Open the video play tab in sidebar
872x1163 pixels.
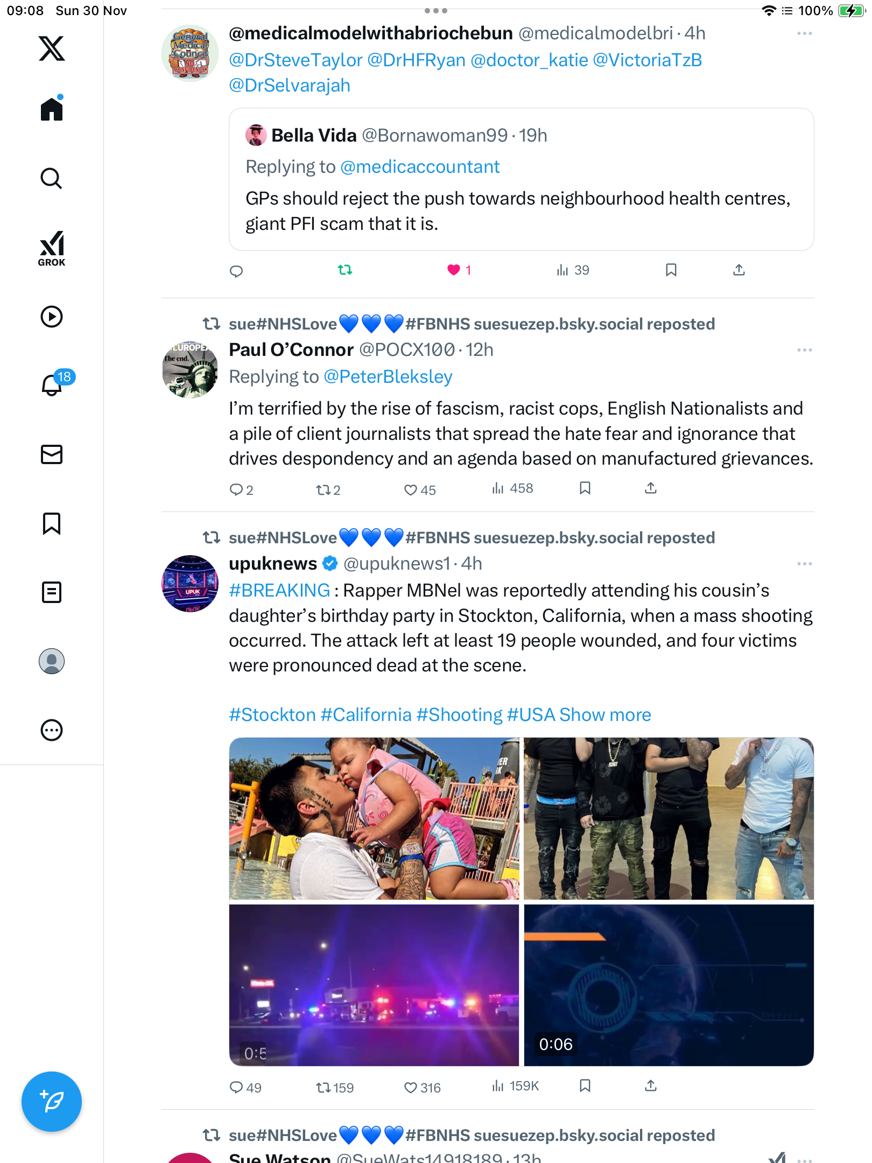click(52, 317)
